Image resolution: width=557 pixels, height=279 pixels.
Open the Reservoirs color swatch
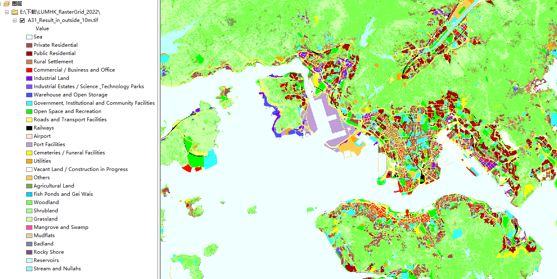29,260
